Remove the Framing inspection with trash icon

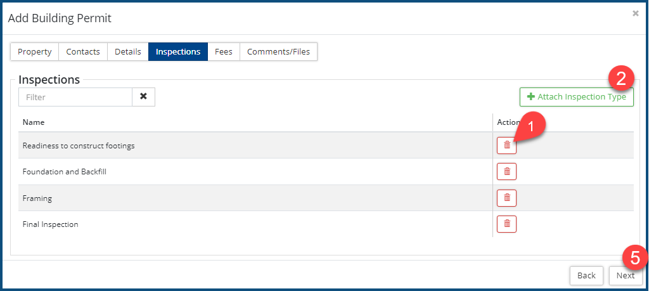[506, 198]
